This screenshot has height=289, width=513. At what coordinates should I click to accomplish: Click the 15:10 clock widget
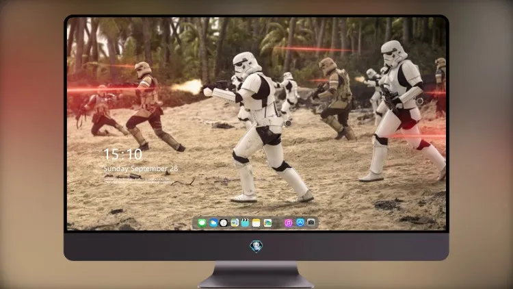tap(122, 154)
